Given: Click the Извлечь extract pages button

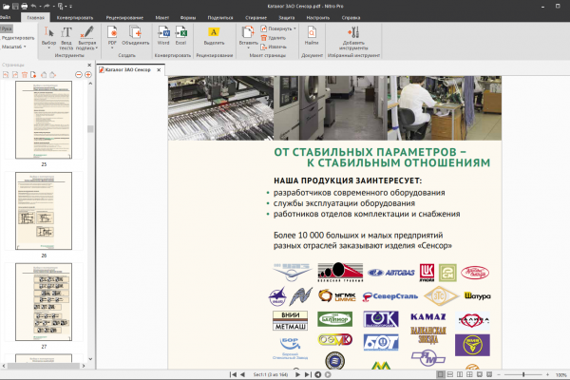Looking at the screenshot, I should click(274, 47).
